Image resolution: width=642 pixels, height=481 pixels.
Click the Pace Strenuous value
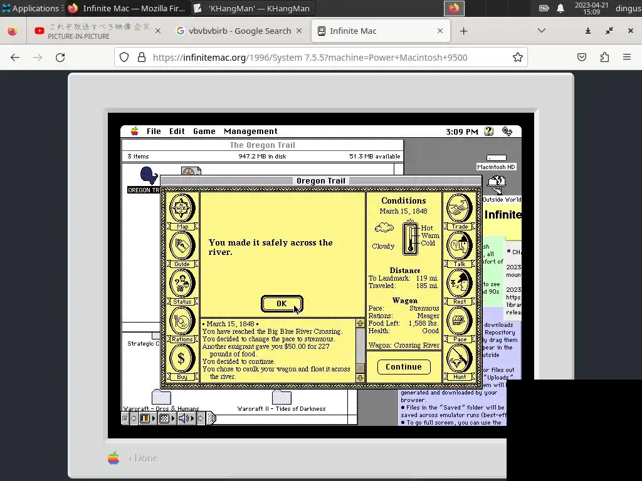tap(424, 308)
